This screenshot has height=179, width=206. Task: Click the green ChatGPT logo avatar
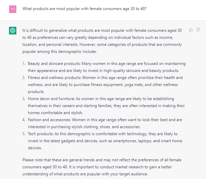(x=13, y=31)
